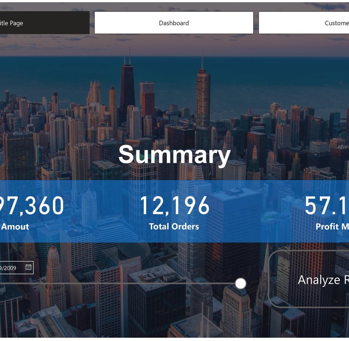Click the date range slider handle
Viewport: 349px width, 341px height.
click(x=240, y=283)
